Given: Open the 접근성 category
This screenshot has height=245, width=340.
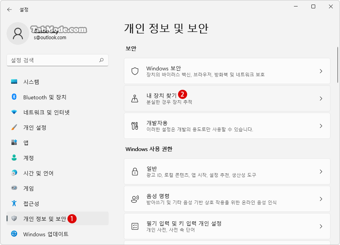Looking at the screenshot, I should coord(58,204).
